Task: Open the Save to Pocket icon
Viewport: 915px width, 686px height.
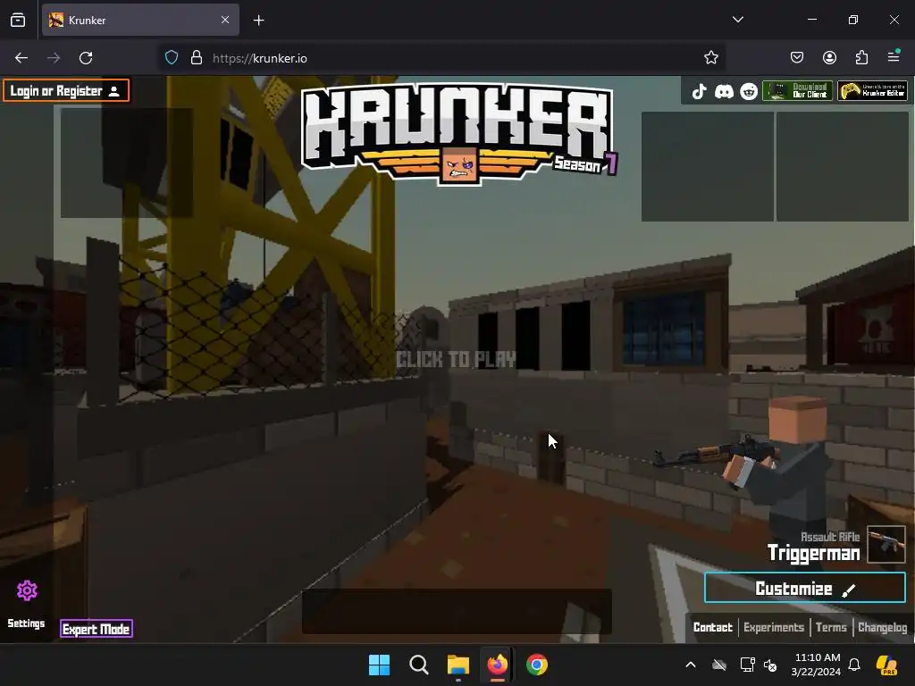Action: 796,58
